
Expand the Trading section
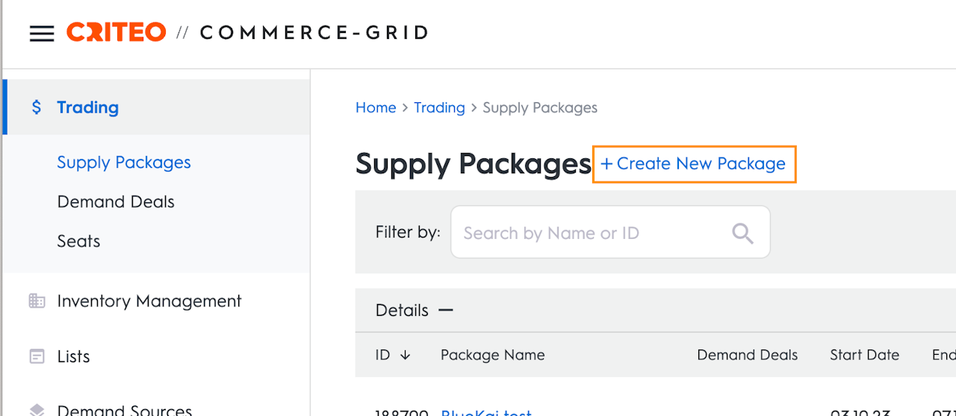tap(87, 108)
